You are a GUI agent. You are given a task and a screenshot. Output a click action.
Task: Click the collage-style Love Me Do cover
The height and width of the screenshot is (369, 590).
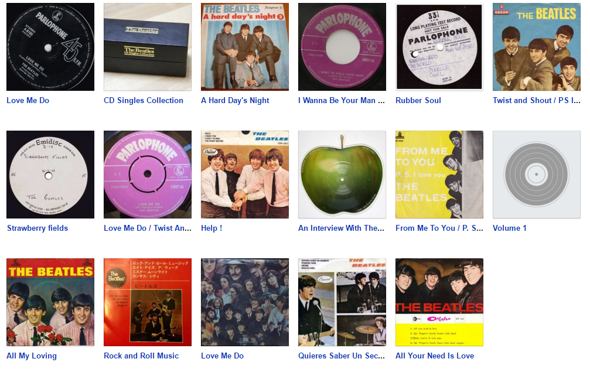(x=245, y=302)
